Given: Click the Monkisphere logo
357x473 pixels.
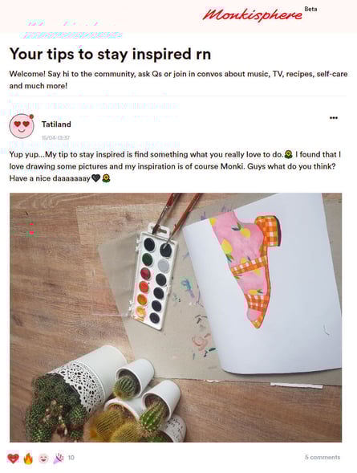Looking at the screenshot, I should click(253, 14).
